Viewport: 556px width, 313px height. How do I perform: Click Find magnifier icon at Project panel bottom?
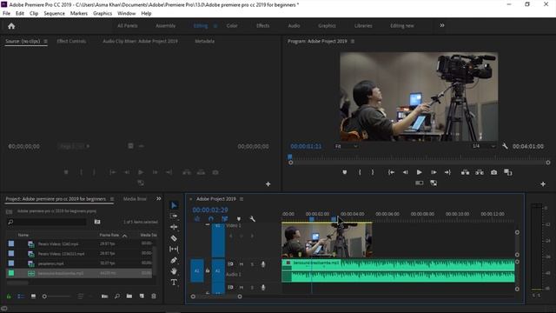point(117,296)
